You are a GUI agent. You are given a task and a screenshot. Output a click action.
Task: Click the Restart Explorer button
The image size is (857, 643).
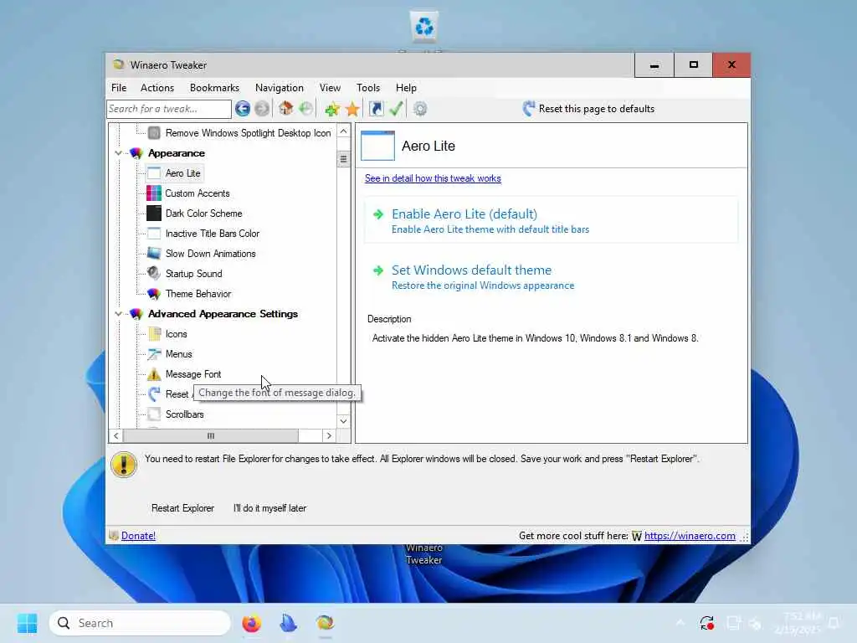pos(182,508)
